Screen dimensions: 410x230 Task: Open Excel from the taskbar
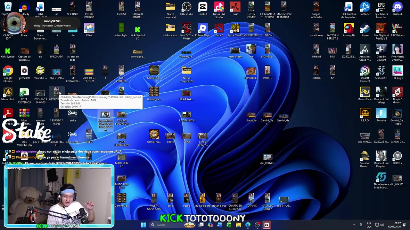(x=229, y=225)
